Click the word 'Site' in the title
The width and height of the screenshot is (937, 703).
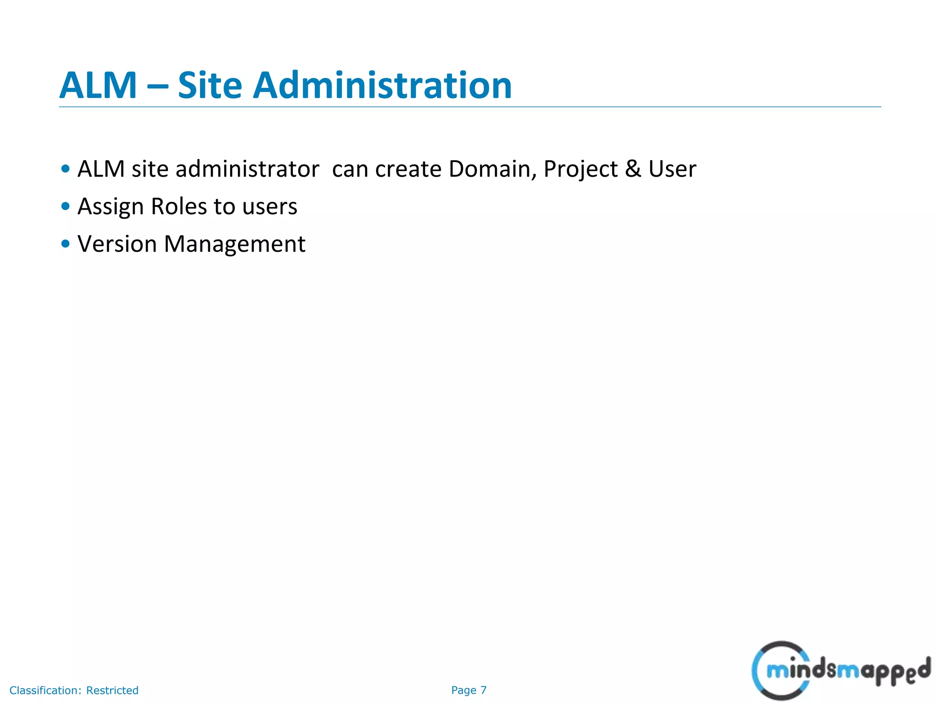click(x=210, y=86)
